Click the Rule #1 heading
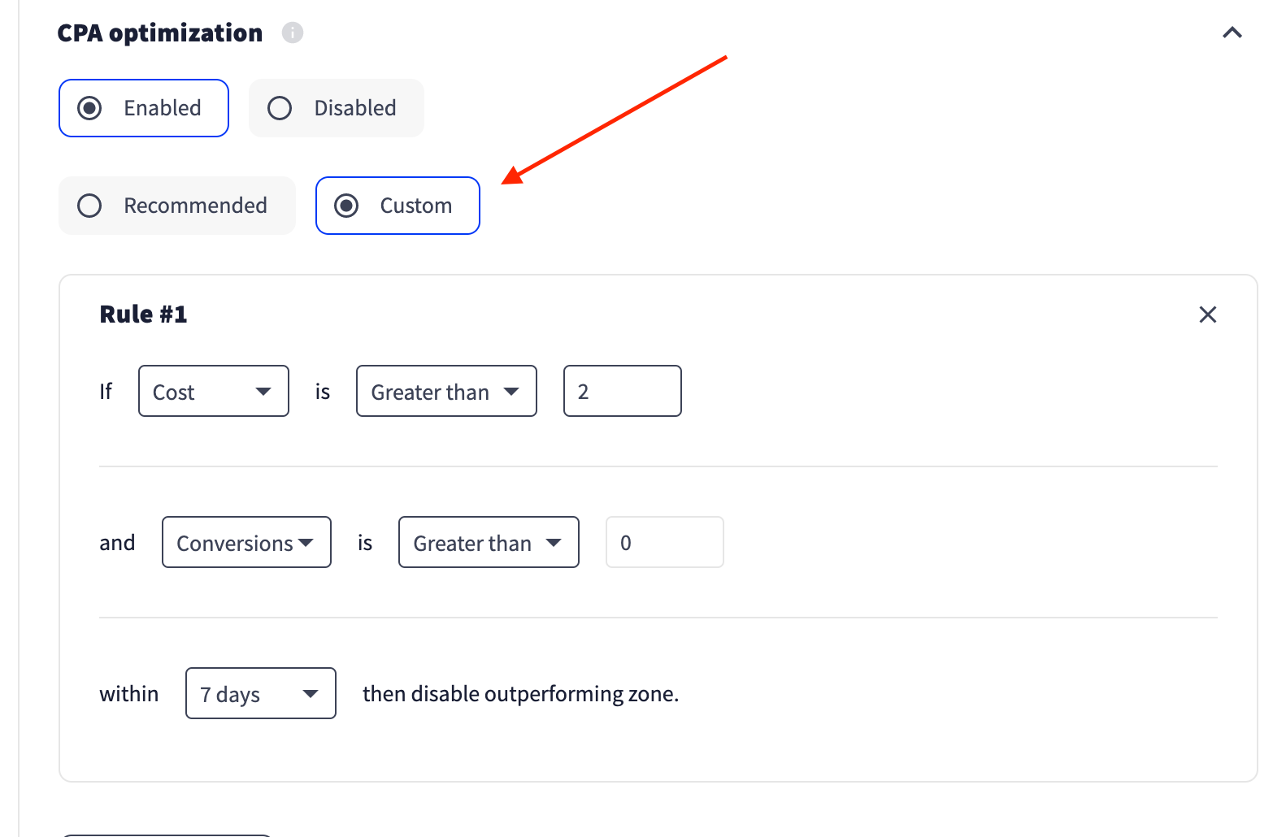 point(144,314)
